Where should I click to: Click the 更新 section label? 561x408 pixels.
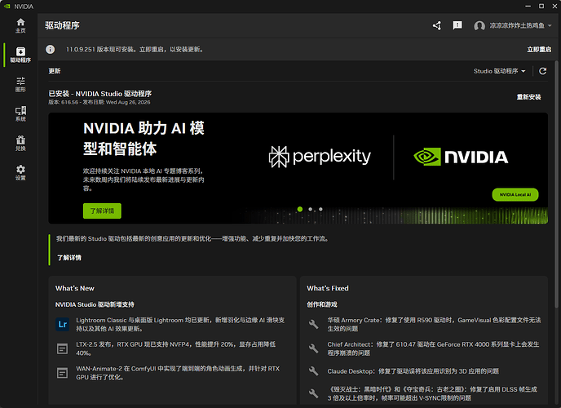pos(55,71)
